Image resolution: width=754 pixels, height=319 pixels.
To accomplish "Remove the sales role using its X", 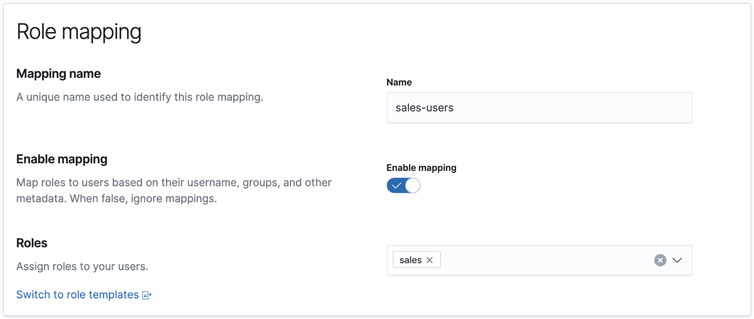I will tap(430, 260).
